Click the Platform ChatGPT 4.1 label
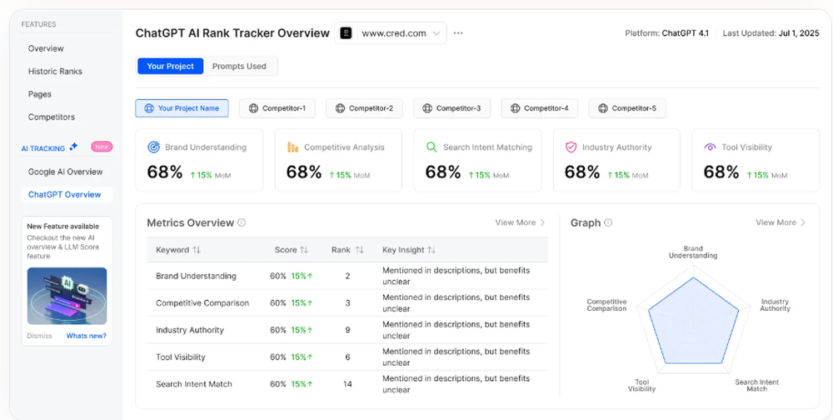This screenshot has height=420, width=833. pyautogui.click(x=666, y=33)
